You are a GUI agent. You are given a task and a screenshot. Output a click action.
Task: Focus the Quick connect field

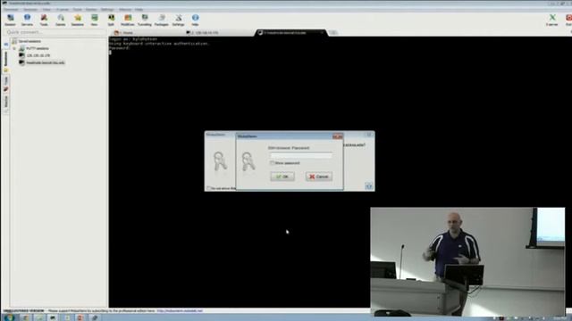[55, 32]
